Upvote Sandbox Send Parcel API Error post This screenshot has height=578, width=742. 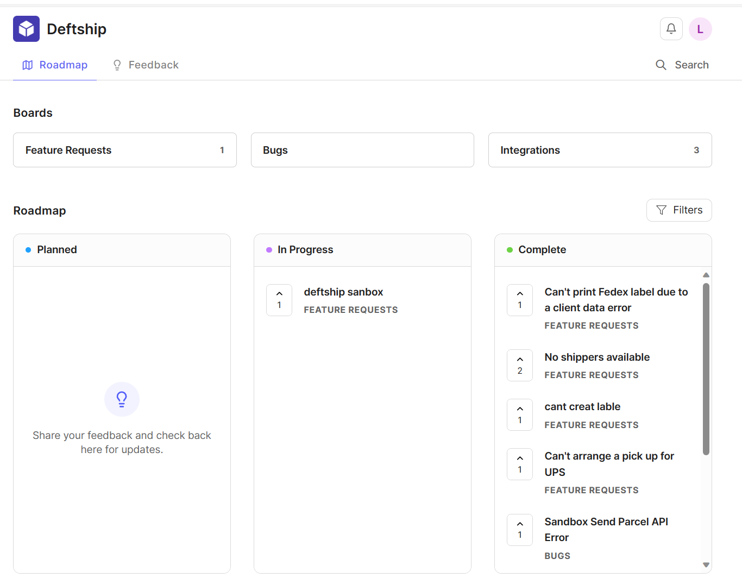520,530
